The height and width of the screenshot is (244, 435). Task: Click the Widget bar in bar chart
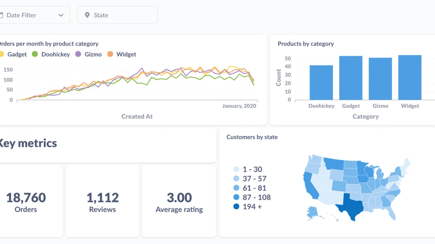pos(410,77)
